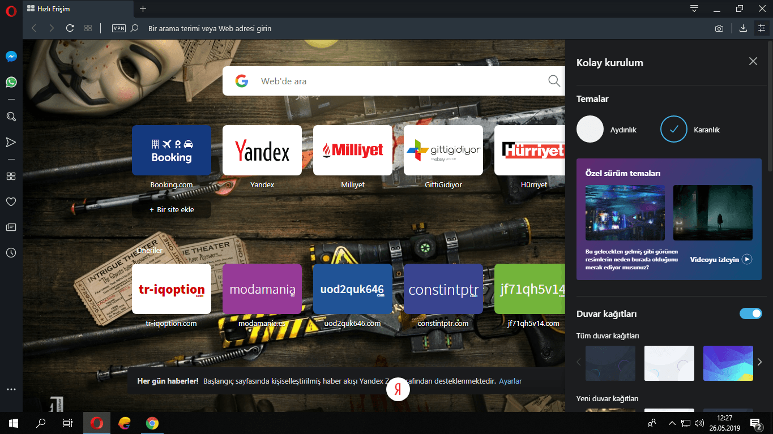Choose the blue-purple gradient wallpaper swatch
This screenshot has height=434, width=773.
point(728,363)
